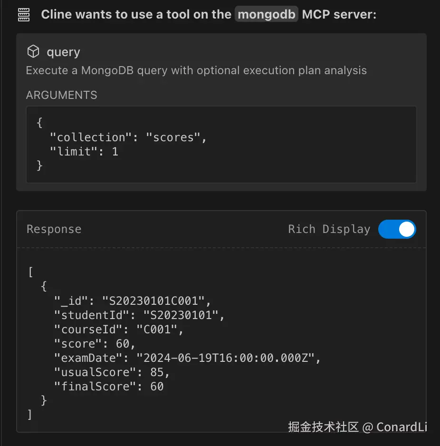Click the Response header label
This screenshot has height=446, width=440.
54,229
